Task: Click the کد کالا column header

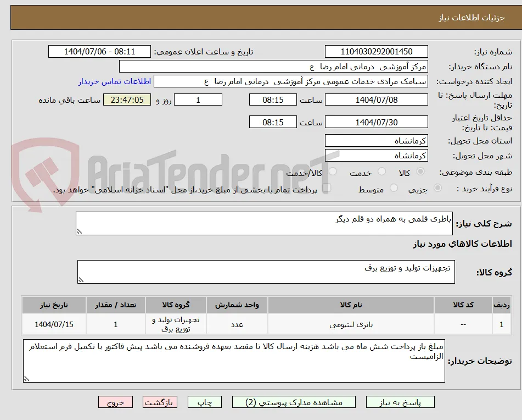Action: (x=463, y=305)
